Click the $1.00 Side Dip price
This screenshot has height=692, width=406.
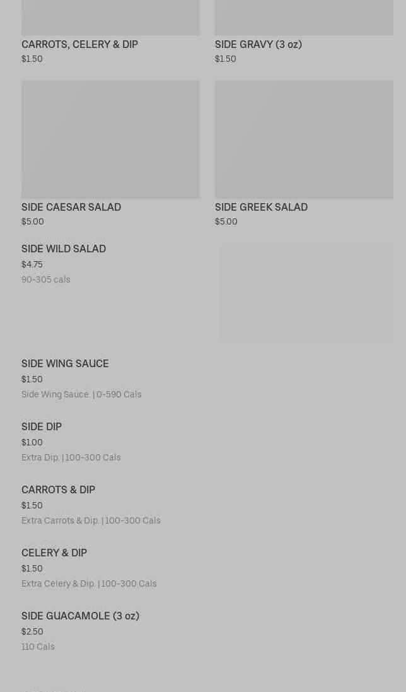click(32, 442)
